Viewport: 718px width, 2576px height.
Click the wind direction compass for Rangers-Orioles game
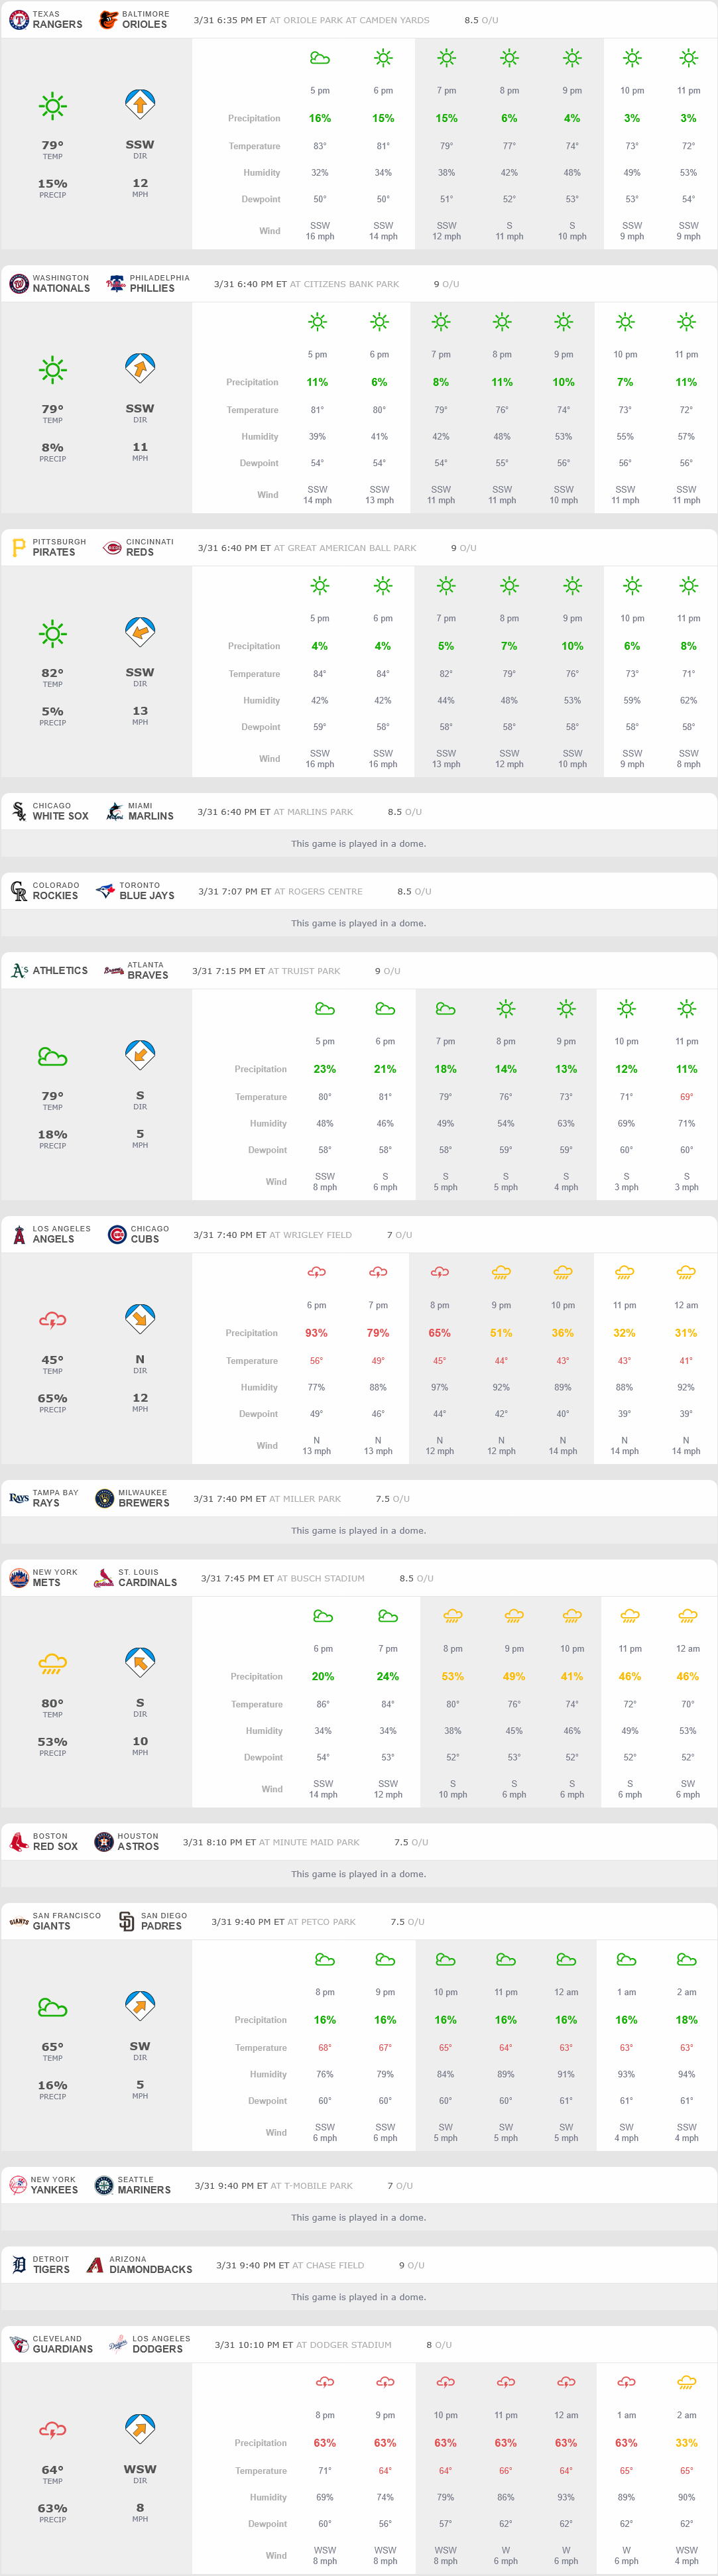[x=140, y=104]
